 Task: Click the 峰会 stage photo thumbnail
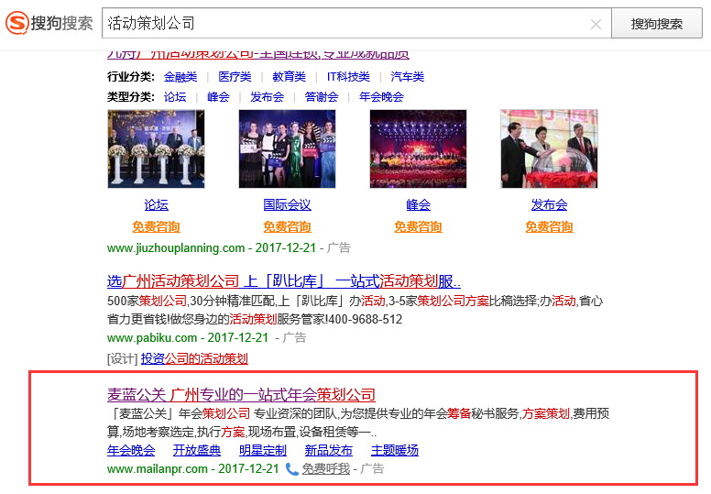tap(418, 148)
